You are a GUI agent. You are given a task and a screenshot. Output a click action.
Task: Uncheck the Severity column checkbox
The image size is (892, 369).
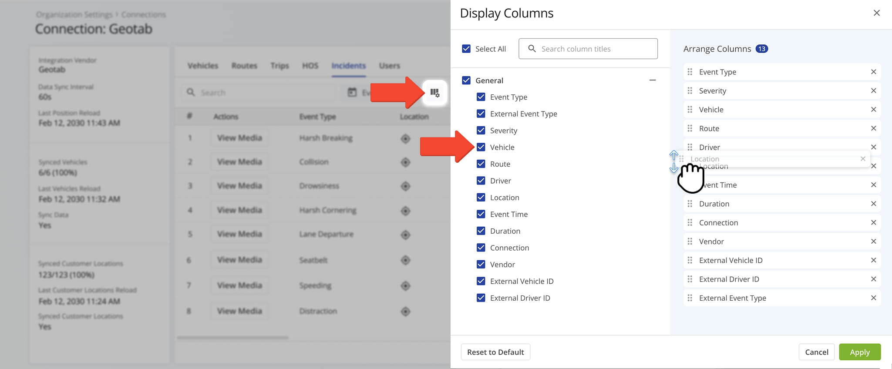coord(481,131)
